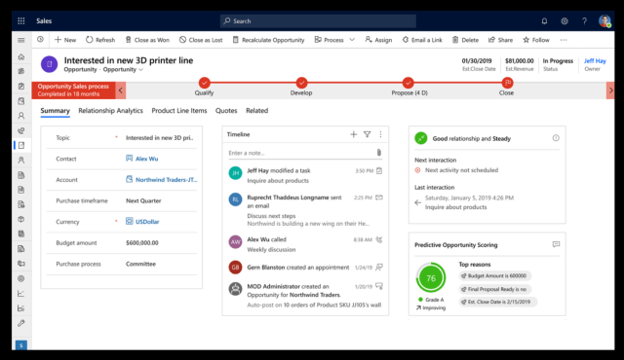The width and height of the screenshot is (624, 360).
Task: Click Email a Link
Action: click(422, 40)
